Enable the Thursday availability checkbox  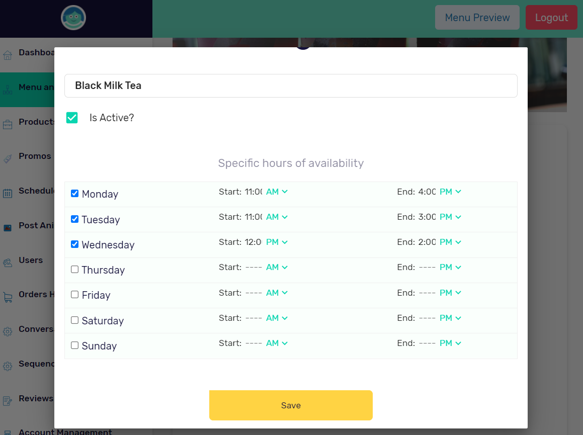coord(75,270)
